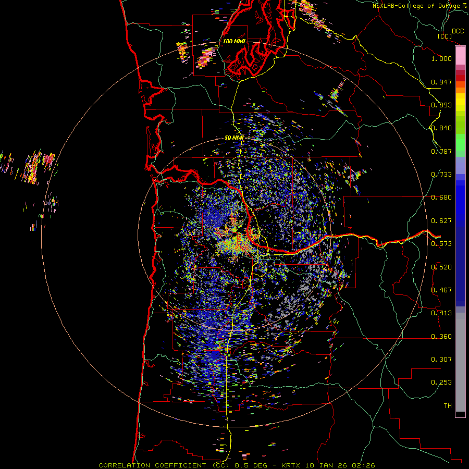Click the 0.787 value on the color scale
This screenshot has width=469, height=469.
point(441,151)
